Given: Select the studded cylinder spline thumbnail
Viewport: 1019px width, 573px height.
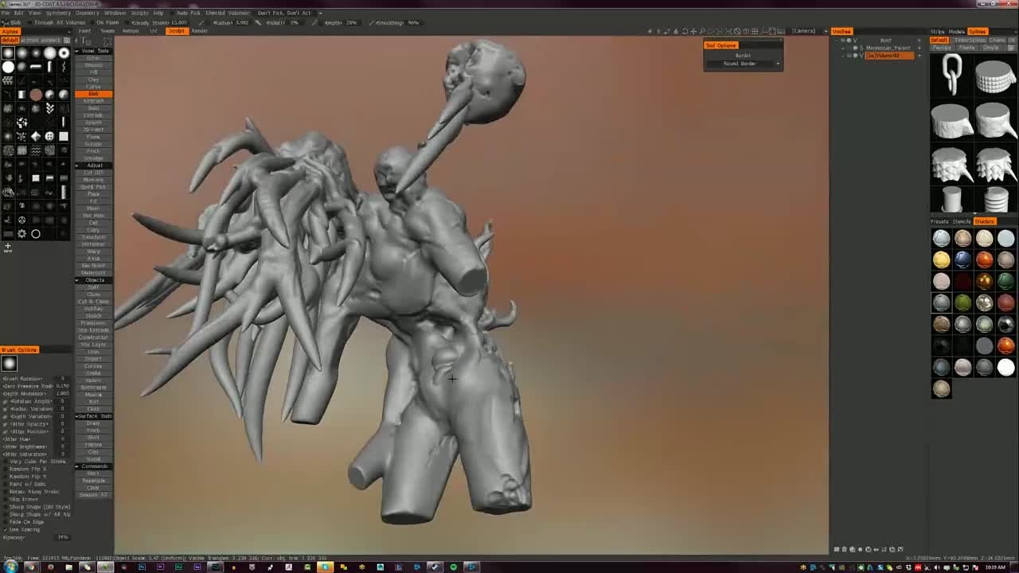Looking at the screenshot, I should (994, 77).
